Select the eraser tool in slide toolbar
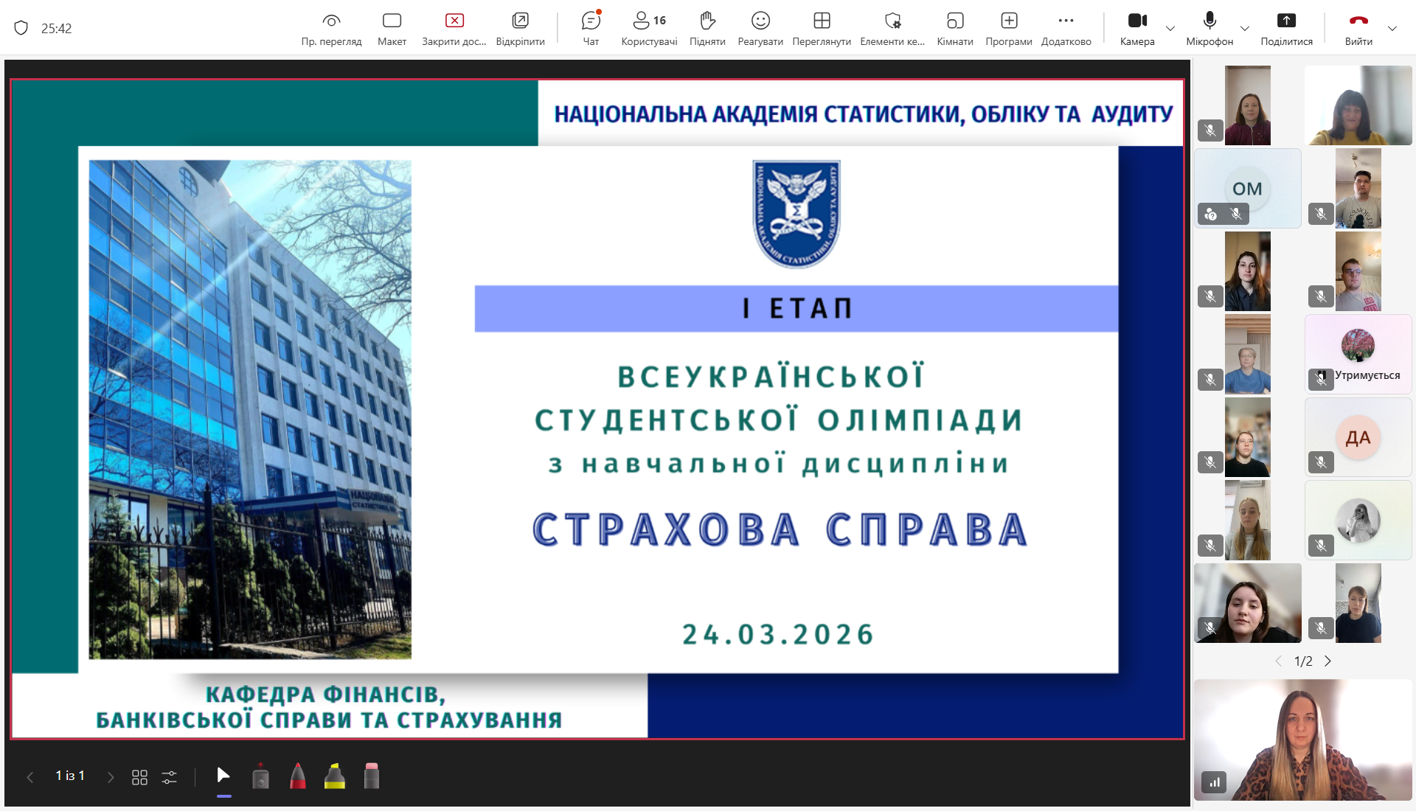Screen dimensions: 1416x811 [x=372, y=776]
